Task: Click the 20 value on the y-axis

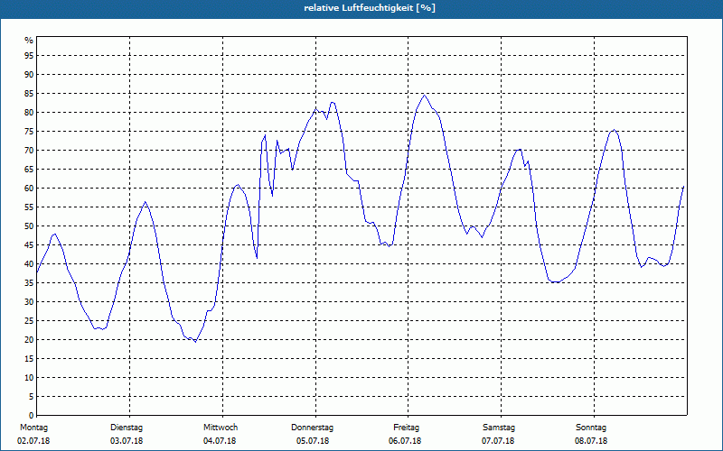Action: 29,340
